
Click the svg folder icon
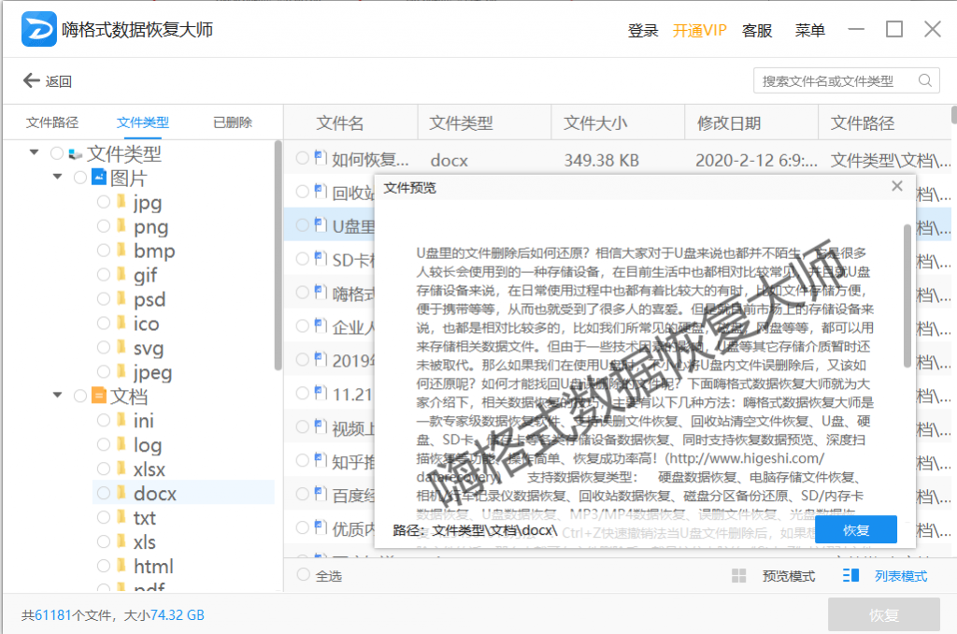pos(121,347)
